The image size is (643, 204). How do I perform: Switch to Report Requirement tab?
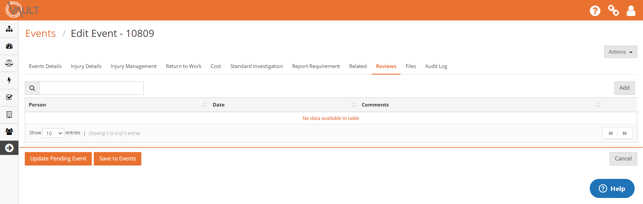316,66
